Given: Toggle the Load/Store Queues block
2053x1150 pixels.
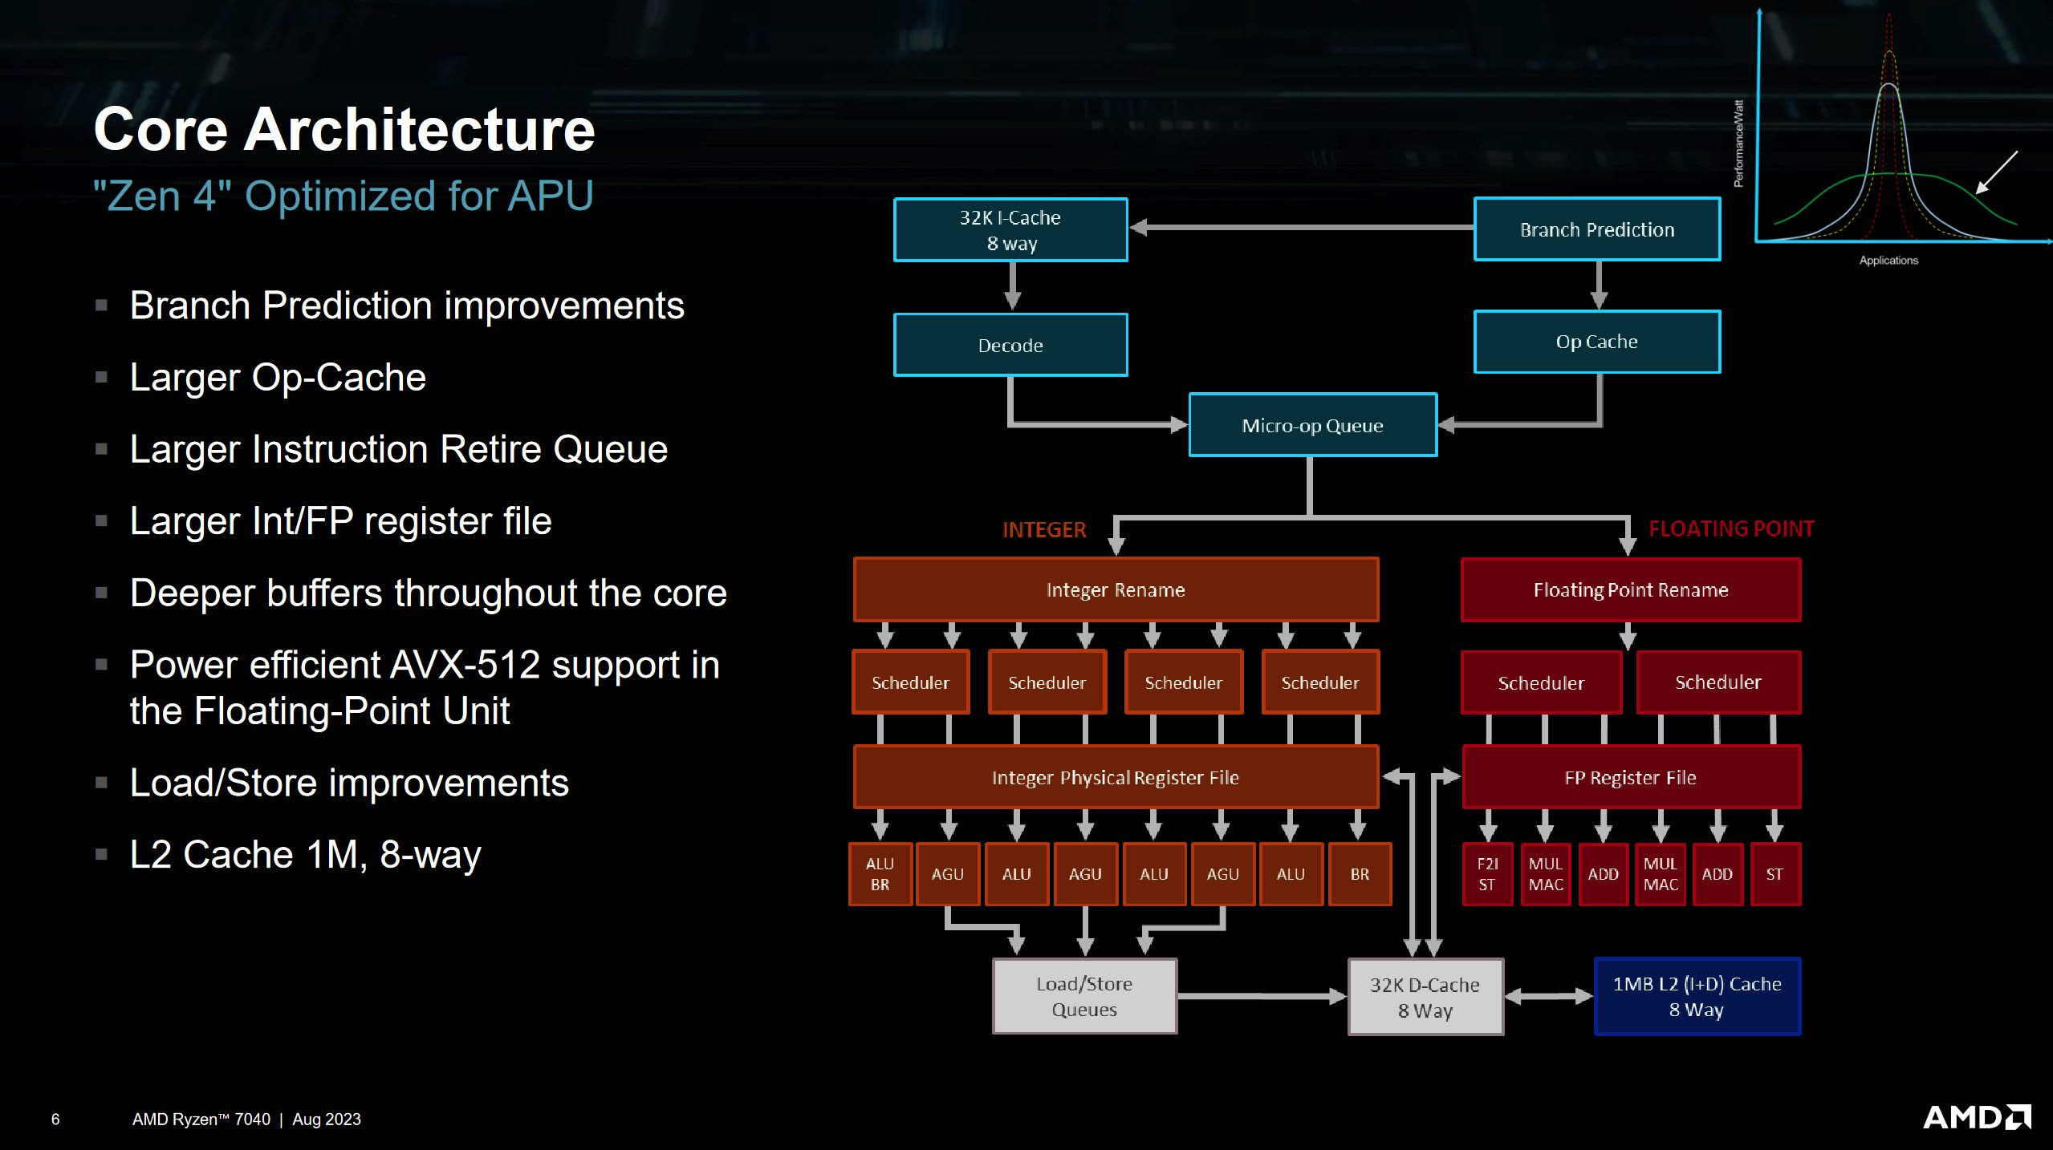Looking at the screenshot, I should [x=1083, y=996].
